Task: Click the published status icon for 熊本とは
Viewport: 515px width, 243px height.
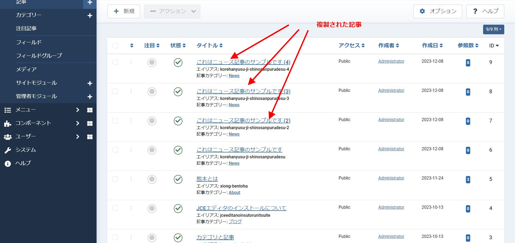Action: (x=178, y=179)
